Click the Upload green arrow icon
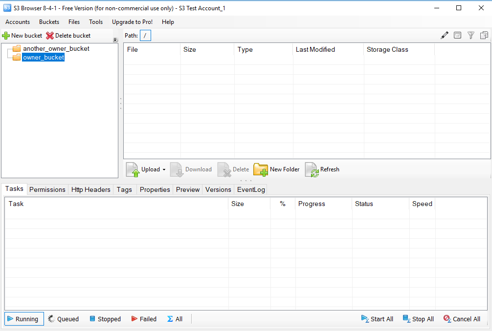The height and width of the screenshot is (331, 492). 133,169
